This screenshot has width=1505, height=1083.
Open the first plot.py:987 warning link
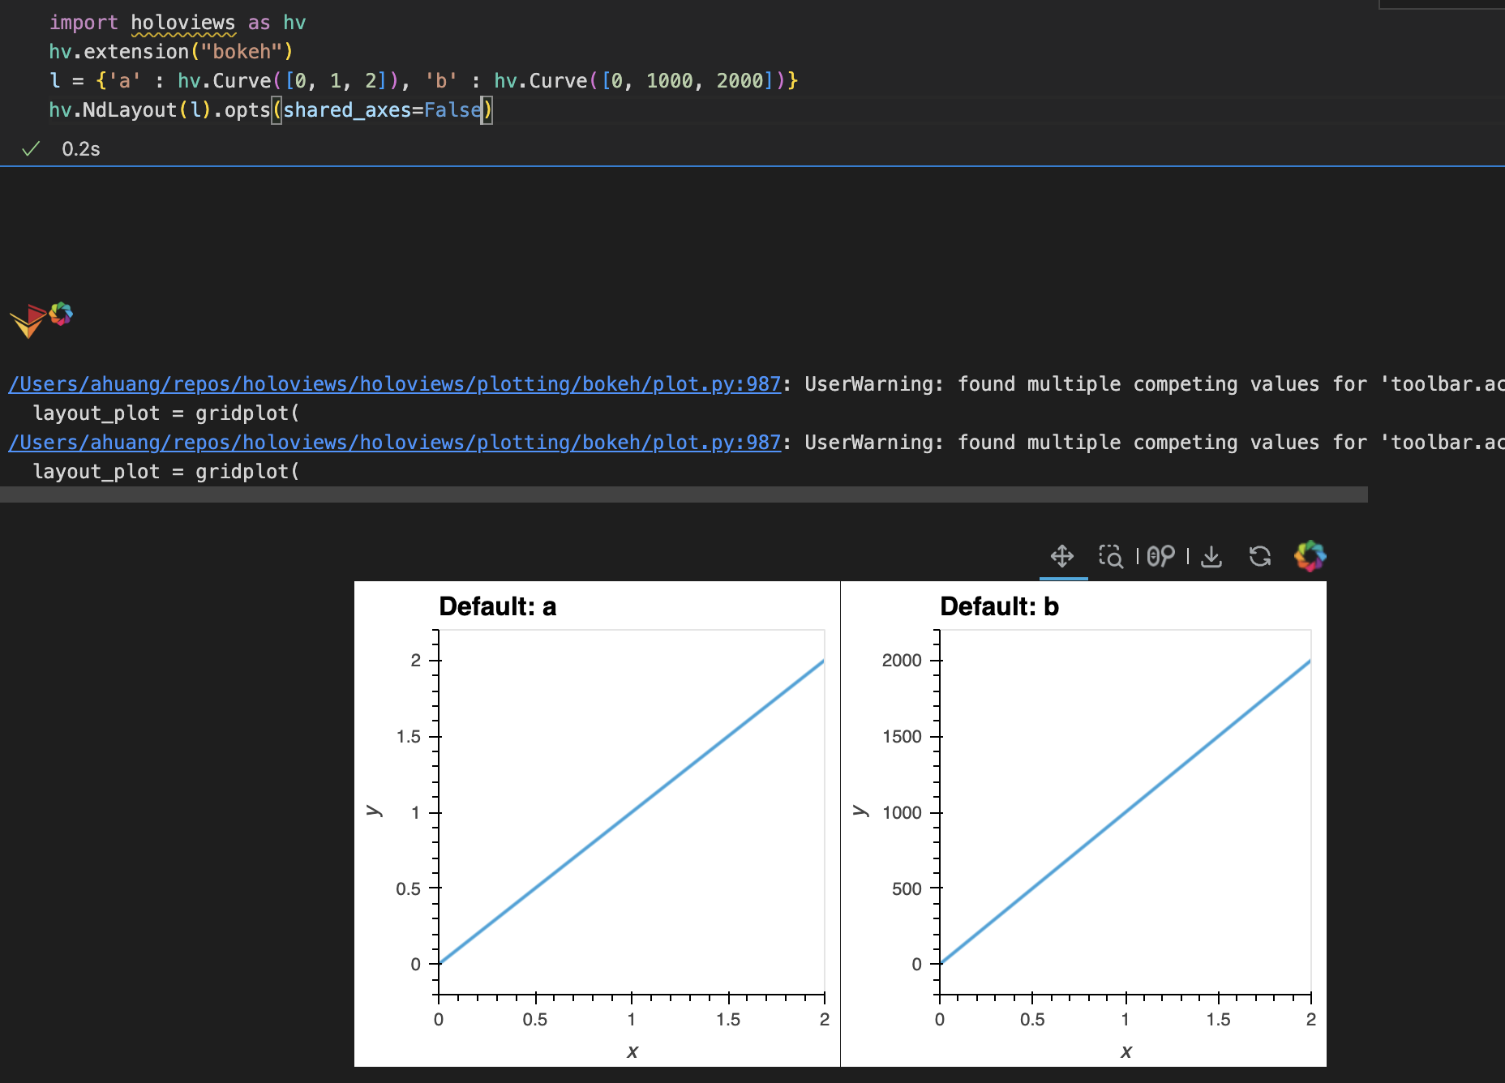[395, 384]
